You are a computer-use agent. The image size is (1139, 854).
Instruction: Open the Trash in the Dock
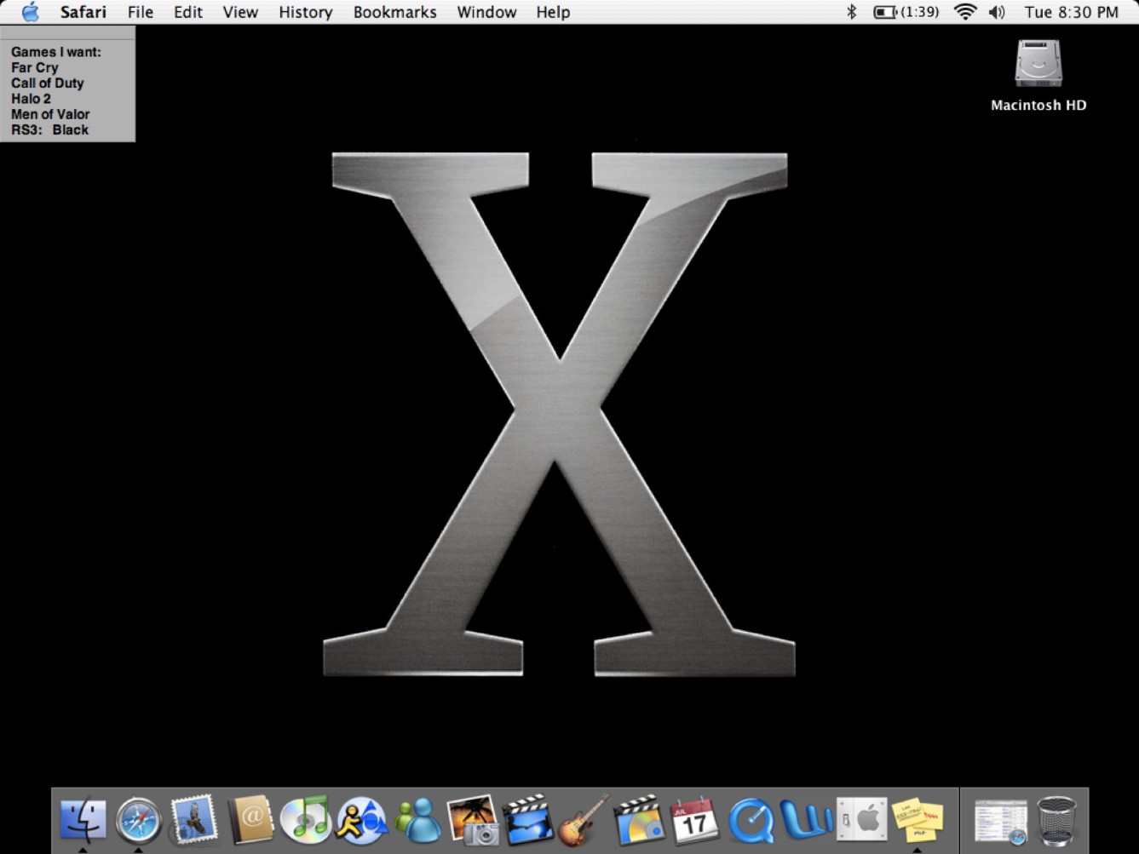click(x=1056, y=820)
